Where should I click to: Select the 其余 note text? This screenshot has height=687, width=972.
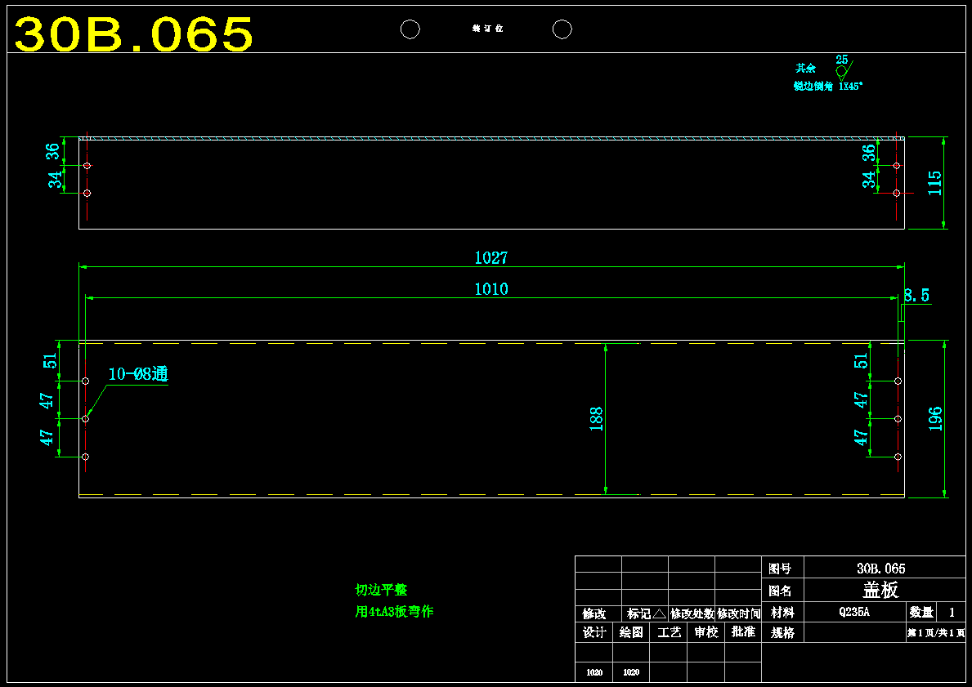click(x=806, y=68)
